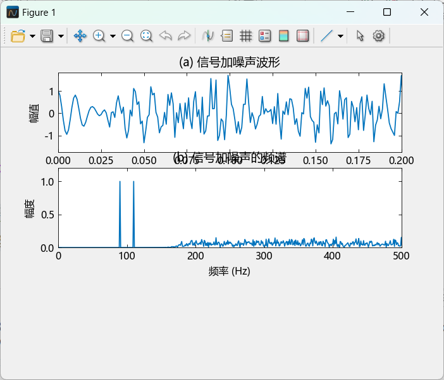Open a file with the folder icon
This screenshot has height=380, width=444.
point(18,36)
